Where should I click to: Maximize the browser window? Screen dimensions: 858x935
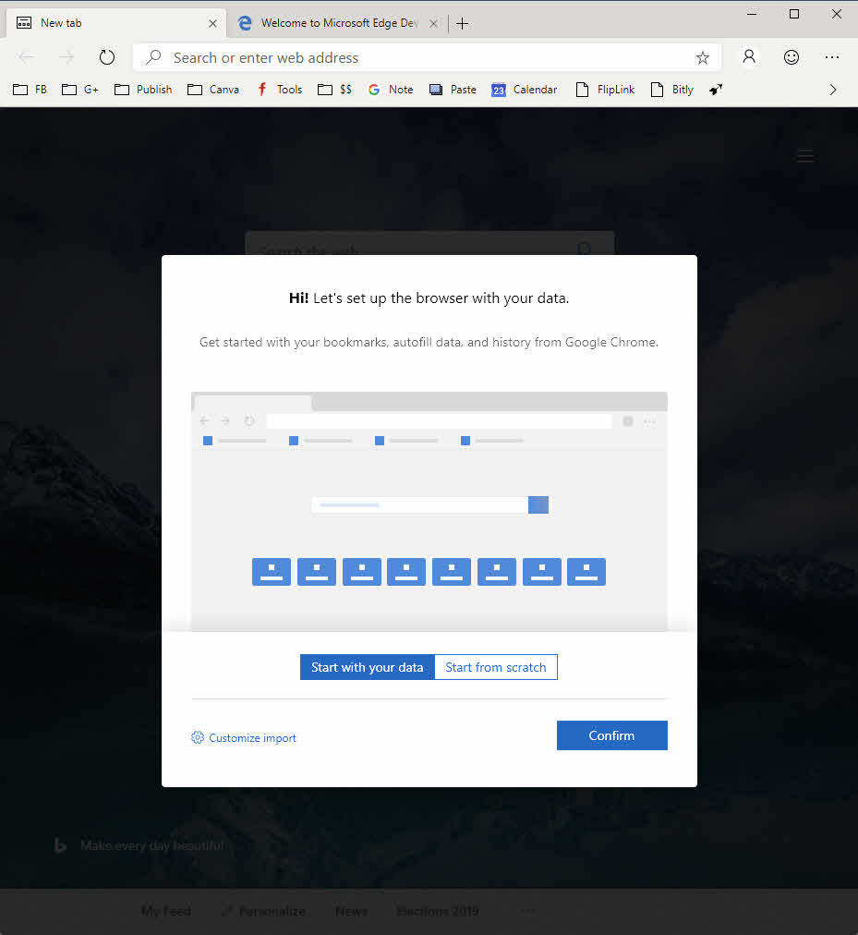pos(794,14)
